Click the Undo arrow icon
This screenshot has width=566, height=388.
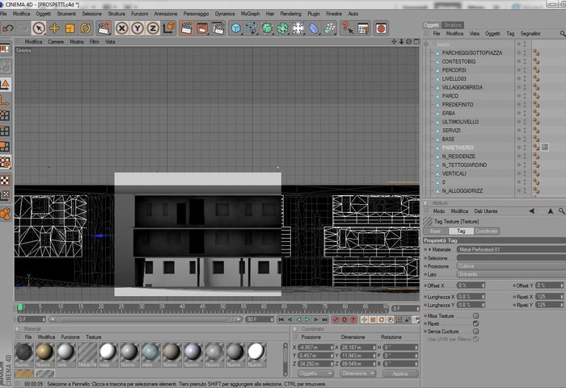click(x=7, y=27)
